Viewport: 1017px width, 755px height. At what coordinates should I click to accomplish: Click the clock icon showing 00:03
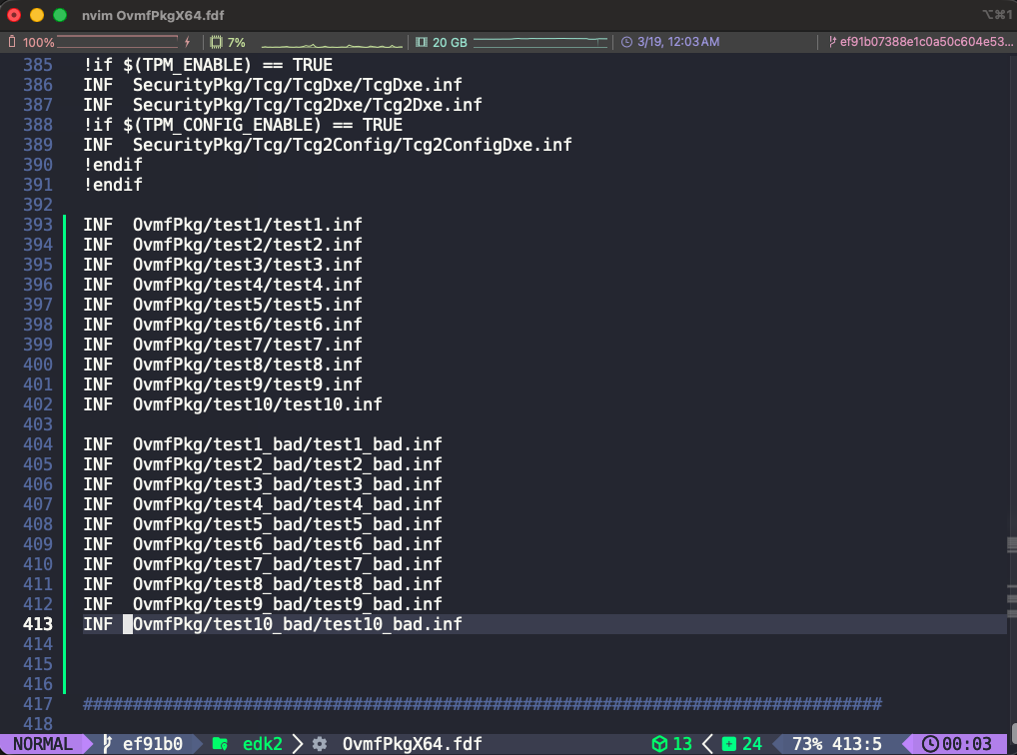[x=930, y=744]
